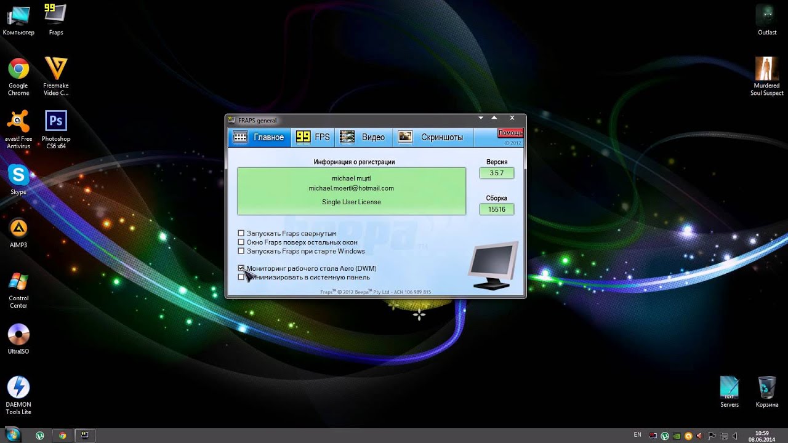Launch Fraps from the desktop shortcut
The width and height of the screenshot is (788, 443).
coord(56,19)
